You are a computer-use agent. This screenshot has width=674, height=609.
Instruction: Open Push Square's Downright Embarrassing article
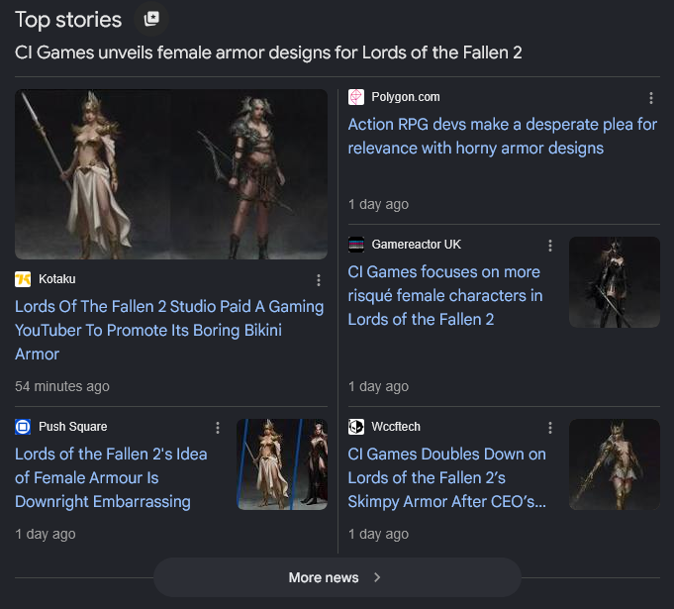[111, 478]
